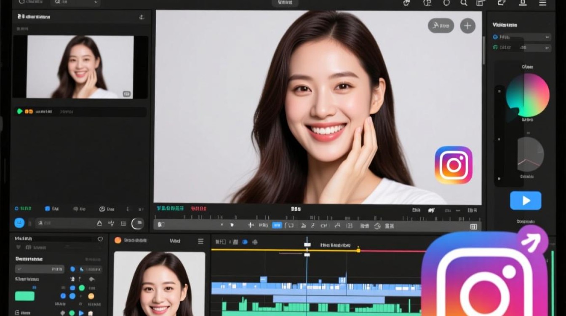The image size is (566, 316).
Task: Pick a hue on the color wheel
Action: (528, 95)
